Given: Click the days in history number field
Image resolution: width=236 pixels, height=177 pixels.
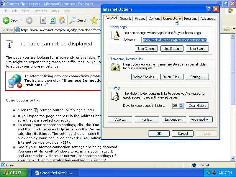Looking at the screenshot, I should point(176,106).
